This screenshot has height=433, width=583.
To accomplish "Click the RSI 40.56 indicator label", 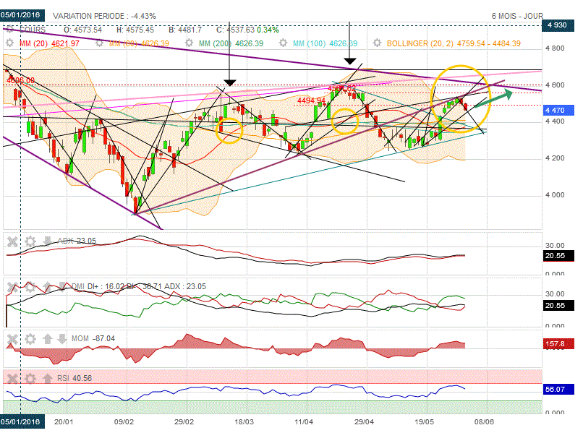I will coord(75,378).
